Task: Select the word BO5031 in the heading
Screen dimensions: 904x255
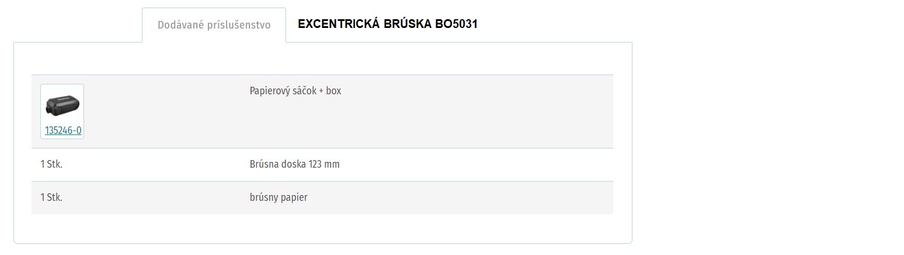Action: tap(457, 24)
